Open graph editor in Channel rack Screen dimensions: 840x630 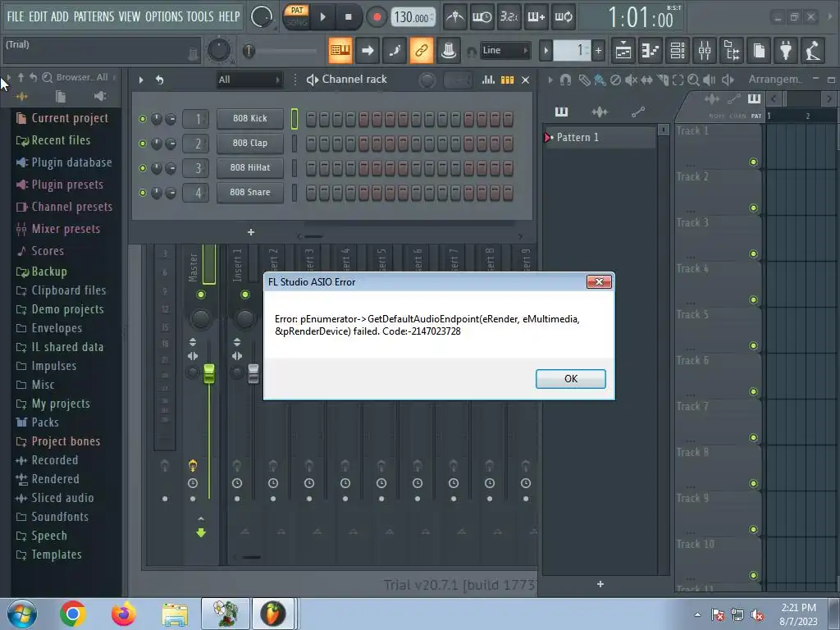(x=488, y=80)
